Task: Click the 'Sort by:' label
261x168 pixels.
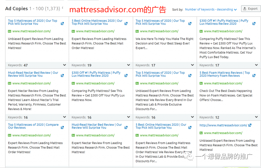Action: pos(178,9)
